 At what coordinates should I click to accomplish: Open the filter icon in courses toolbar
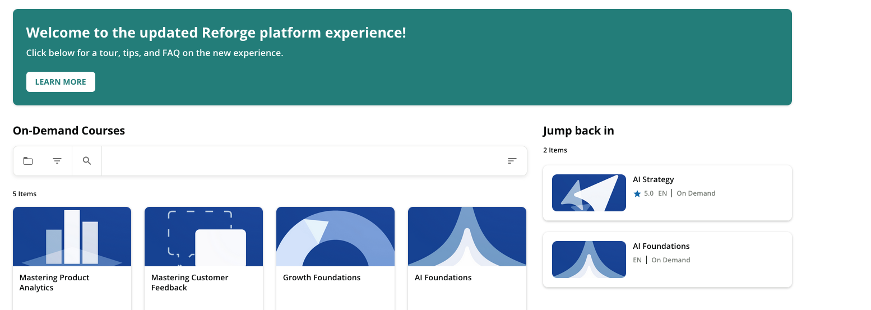tap(57, 161)
